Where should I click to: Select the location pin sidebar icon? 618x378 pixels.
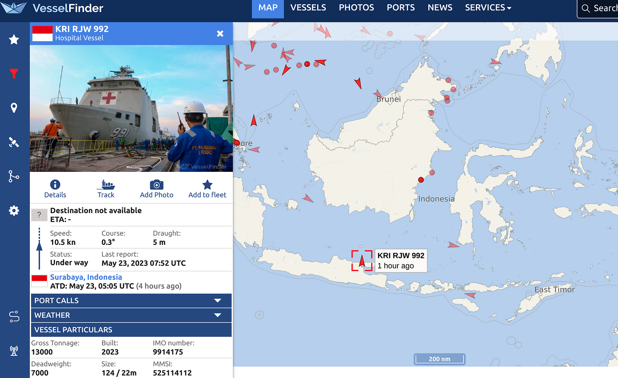click(14, 108)
